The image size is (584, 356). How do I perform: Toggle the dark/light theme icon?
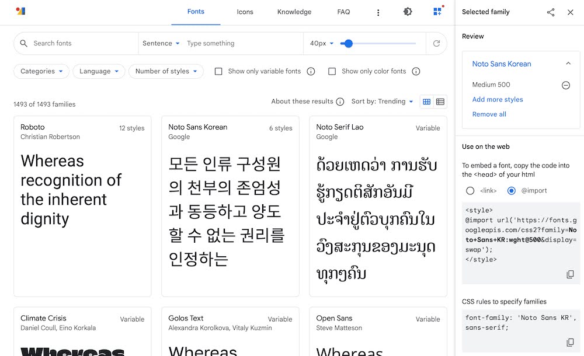pos(408,12)
